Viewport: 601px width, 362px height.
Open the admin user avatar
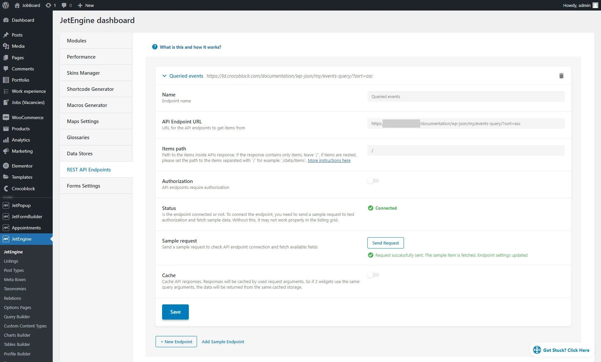click(595, 5)
